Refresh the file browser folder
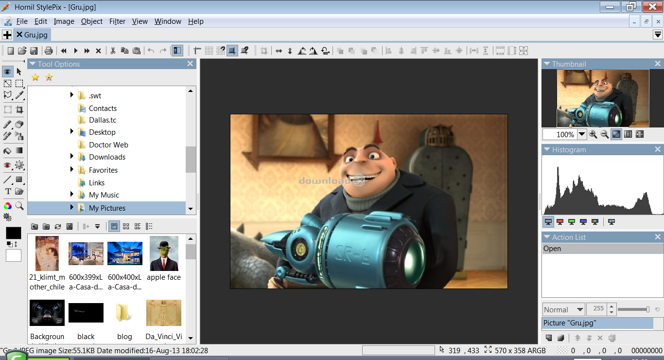This screenshot has height=360, width=664. tap(58, 226)
